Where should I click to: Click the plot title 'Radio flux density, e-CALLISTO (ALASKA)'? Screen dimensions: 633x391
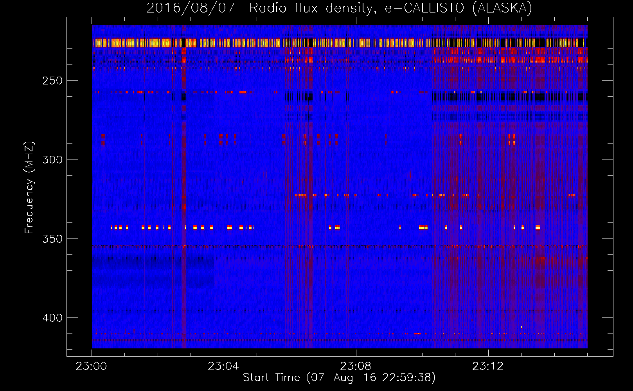[x=390, y=8]
